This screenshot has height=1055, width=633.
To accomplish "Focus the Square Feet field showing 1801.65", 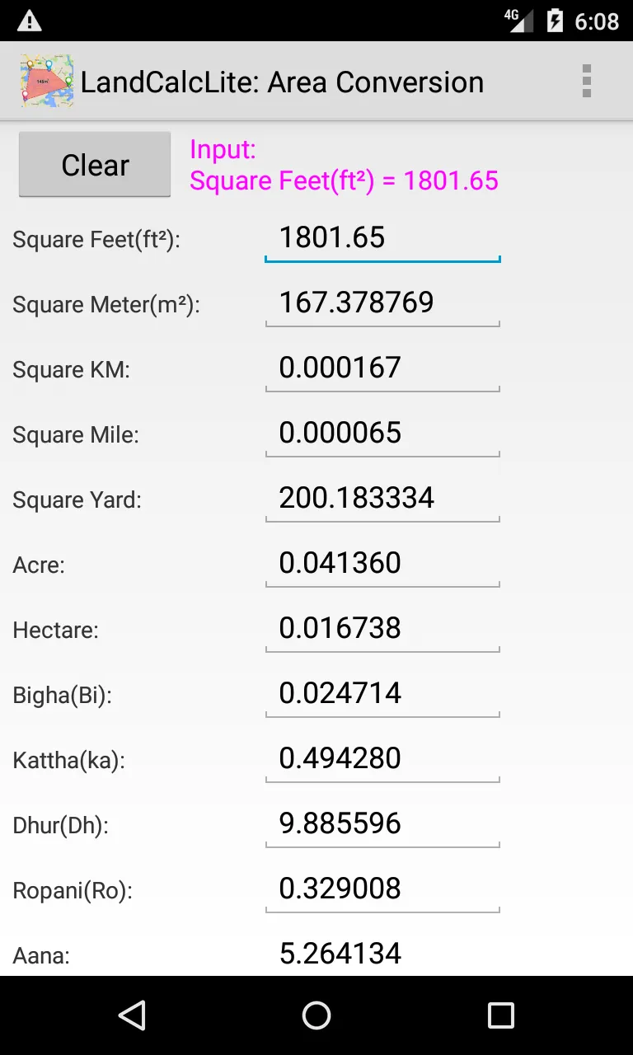I will coord(382,239).
